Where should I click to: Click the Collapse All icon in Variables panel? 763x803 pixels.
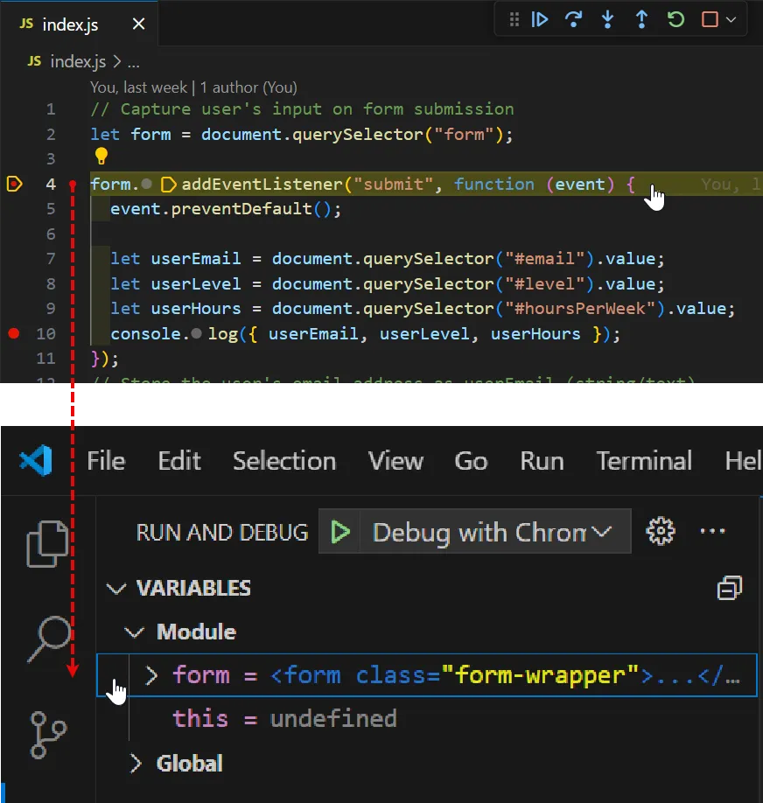tap(729, 588)
